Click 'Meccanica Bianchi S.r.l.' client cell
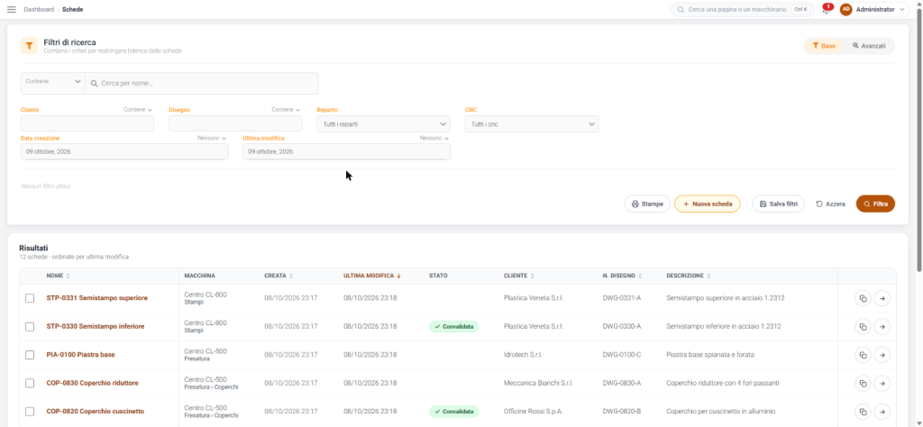 coord(538,383)
